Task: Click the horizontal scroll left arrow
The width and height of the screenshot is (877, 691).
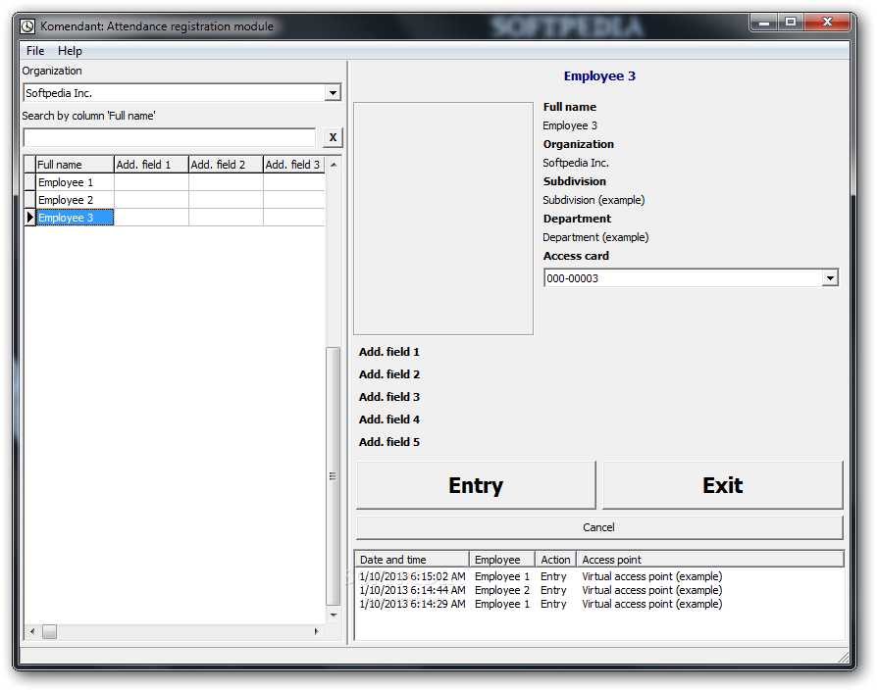Action: [x=31, y=632]
